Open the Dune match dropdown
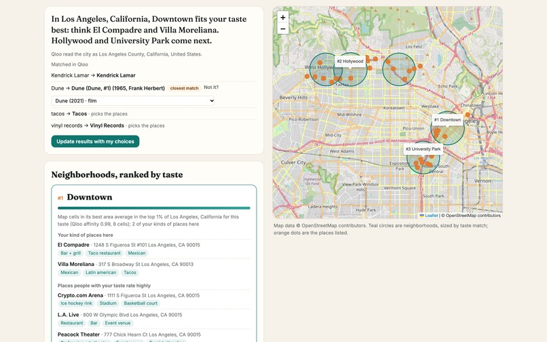547x342 pixels. tap(133, 100)
